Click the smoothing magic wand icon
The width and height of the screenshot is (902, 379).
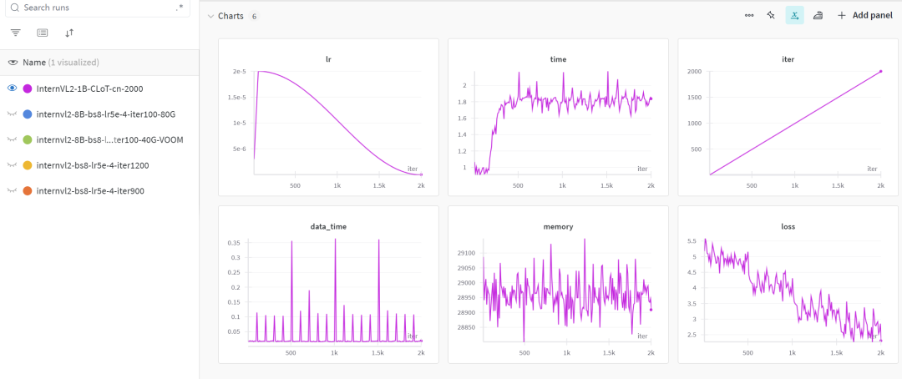click(771, 16)
